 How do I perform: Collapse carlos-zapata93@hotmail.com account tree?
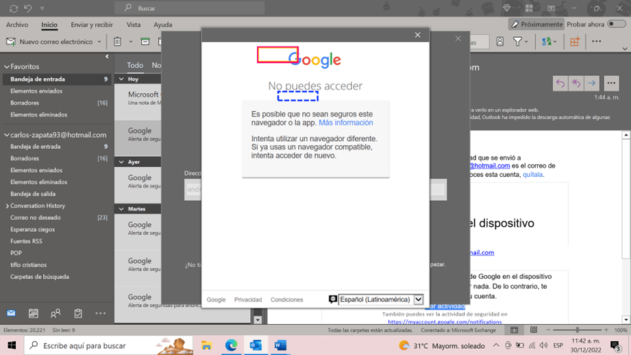tap(7, 135)
